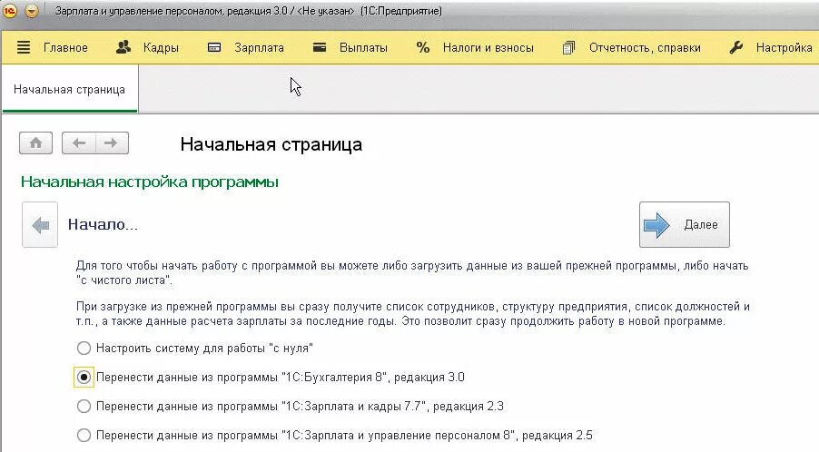Open the Отчетность, справки section

(x=645, y=47)
